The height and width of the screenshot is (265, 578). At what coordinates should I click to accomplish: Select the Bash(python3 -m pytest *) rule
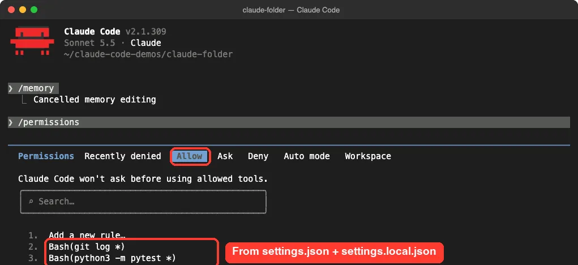click(112, 258)
